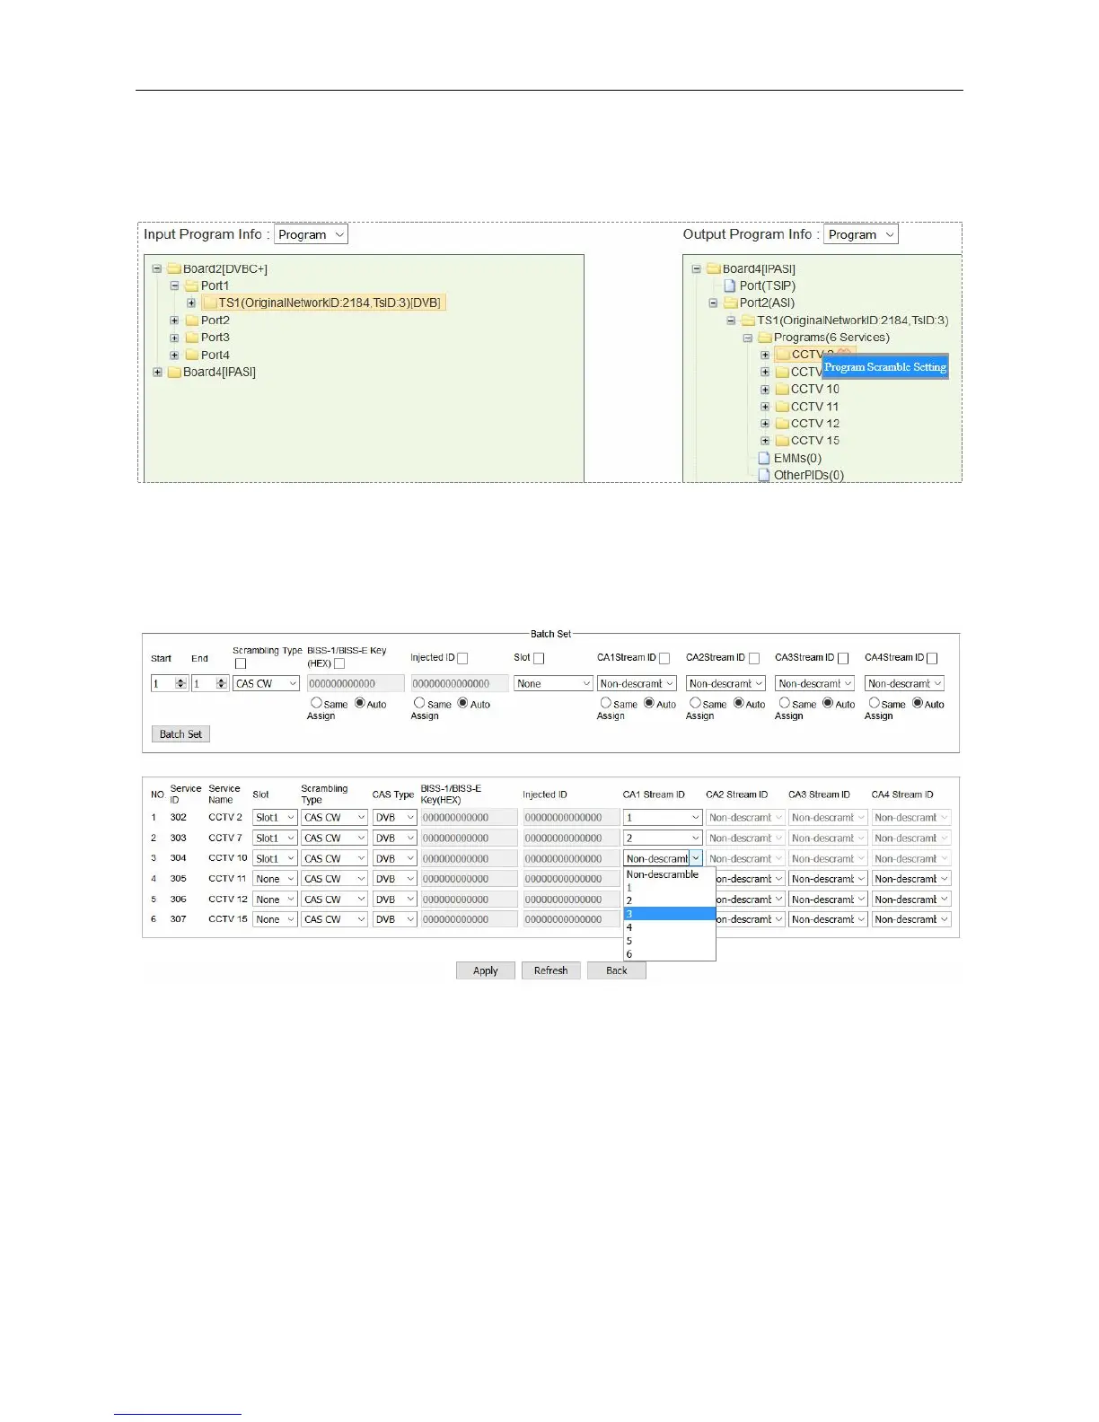1099x1422 pixels.
Task: Tick the Slot checkbox in Batch Set
Action: 539,658
